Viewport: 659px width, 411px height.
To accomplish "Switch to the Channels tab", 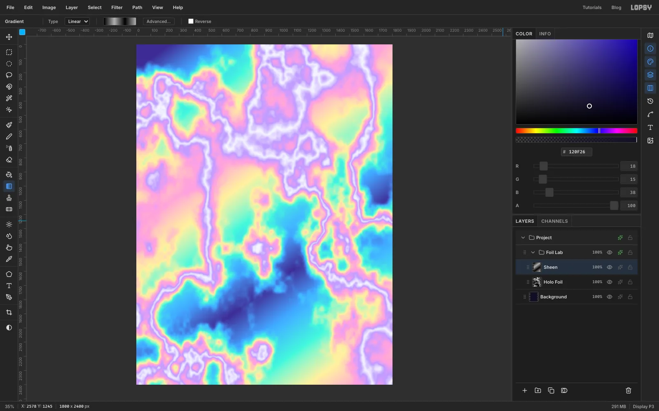I will point(554,221).
